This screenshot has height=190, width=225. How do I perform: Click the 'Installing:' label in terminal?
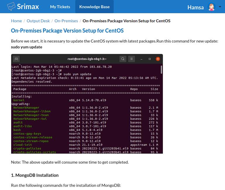click(x=21, y=96)
